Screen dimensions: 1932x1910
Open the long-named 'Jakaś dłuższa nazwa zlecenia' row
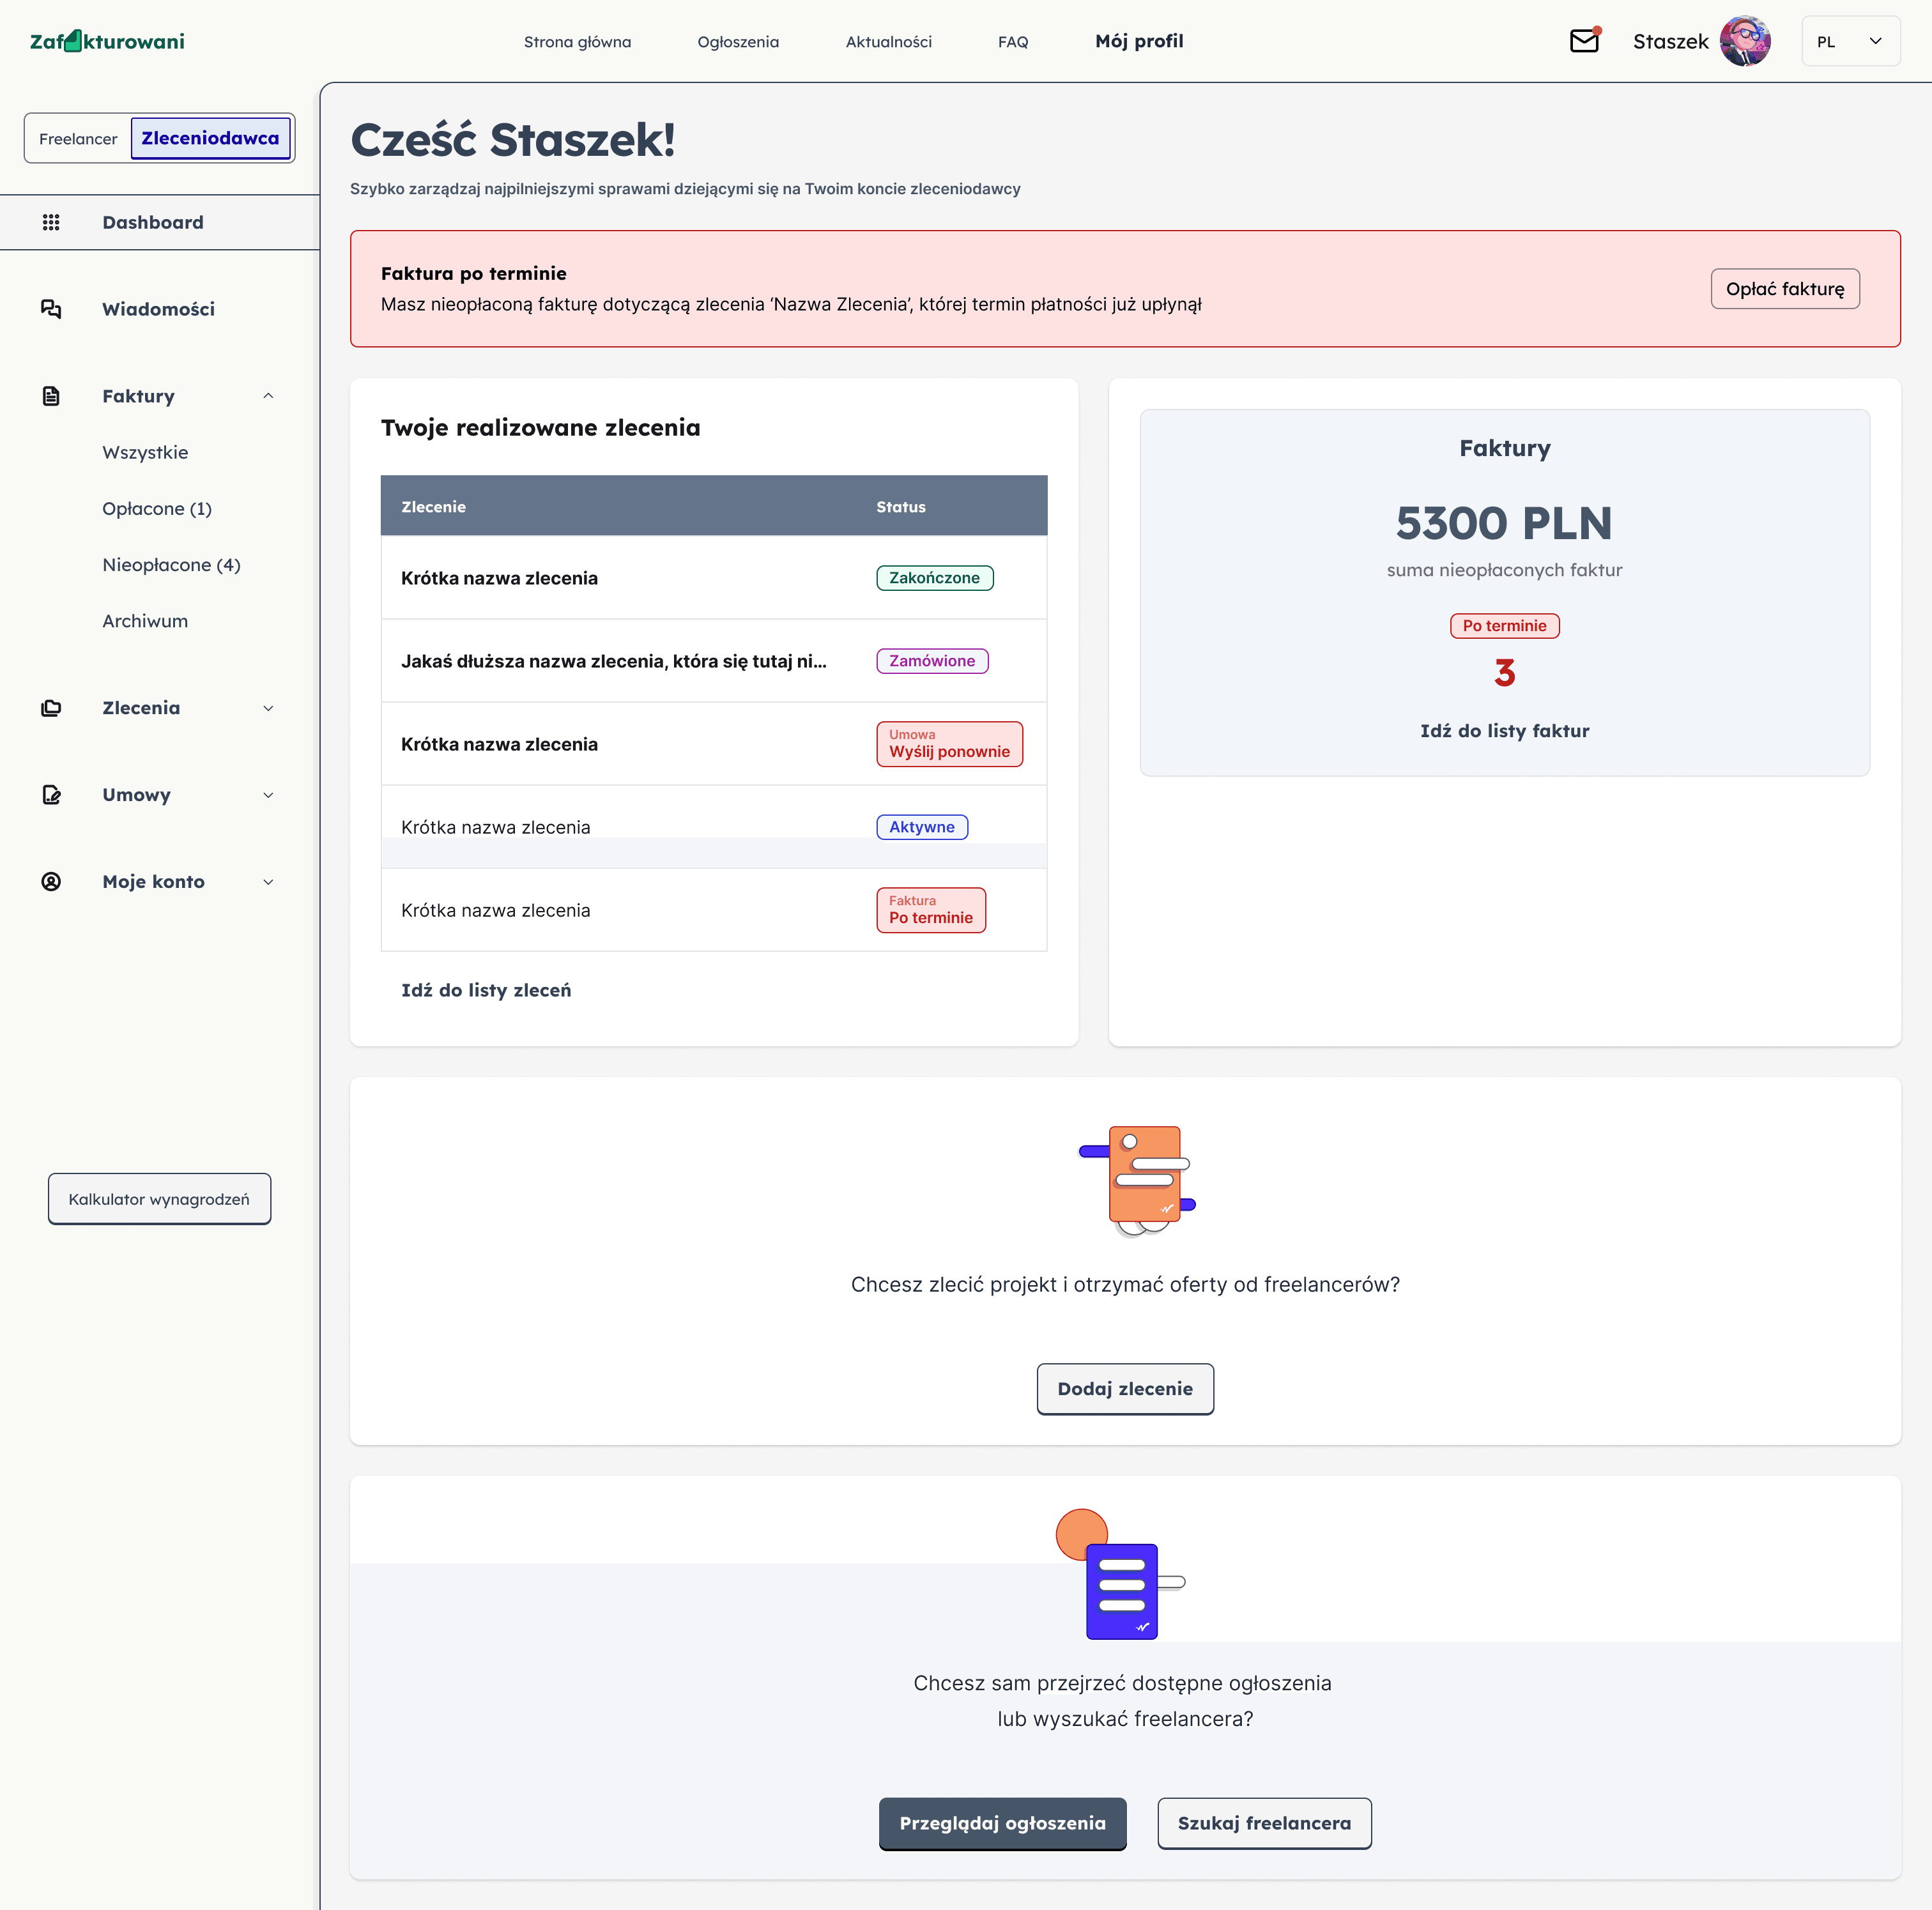click(x=714, y=661)
